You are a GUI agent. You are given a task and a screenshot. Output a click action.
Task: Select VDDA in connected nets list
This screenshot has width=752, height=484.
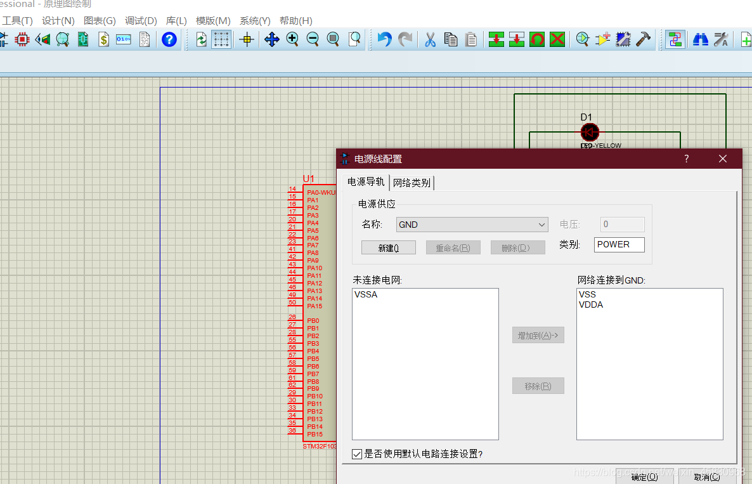coord(591,305)
